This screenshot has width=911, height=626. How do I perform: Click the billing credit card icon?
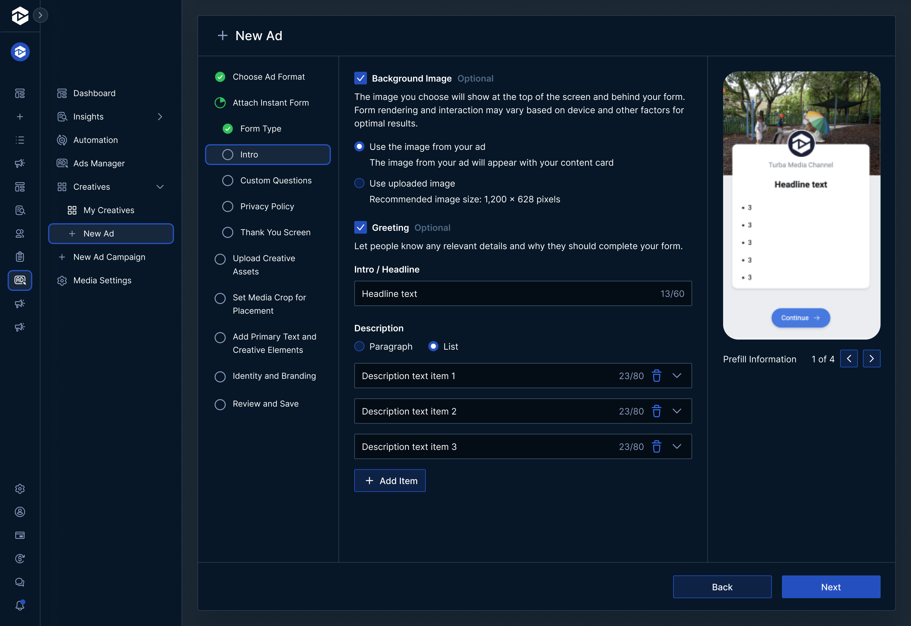tap(20, 535)
